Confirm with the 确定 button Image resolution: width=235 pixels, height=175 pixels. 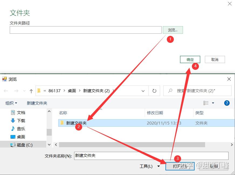pos(190,60)
